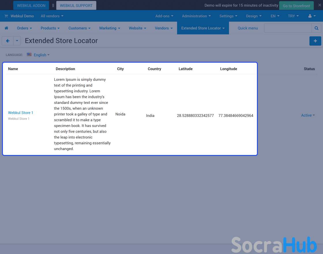Screen dimensions: 323x254
Task: Click the Status column header
Action: click(309, 69)
